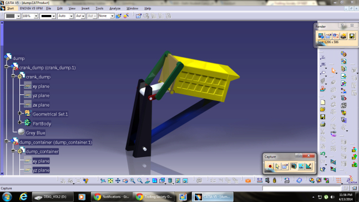Click the Record button in Capture toolbar
This screenshot has width=359, height=202.
(x=270, y=166)
